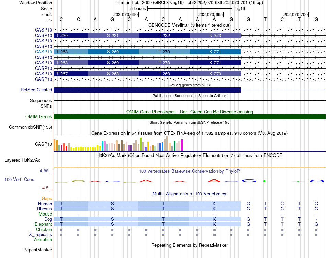Screen dimensions: 326x258
Task: Select the Human species label
Action: 45,204
